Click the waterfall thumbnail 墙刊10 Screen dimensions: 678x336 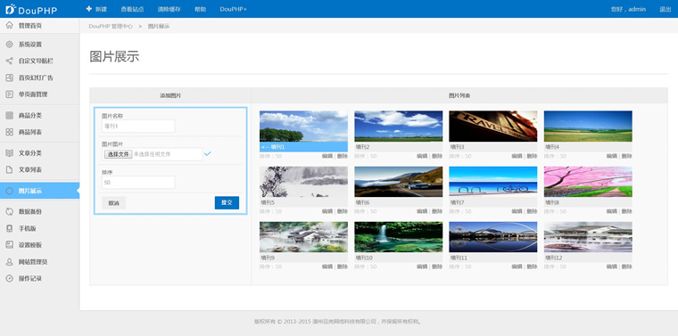(398, 237)
